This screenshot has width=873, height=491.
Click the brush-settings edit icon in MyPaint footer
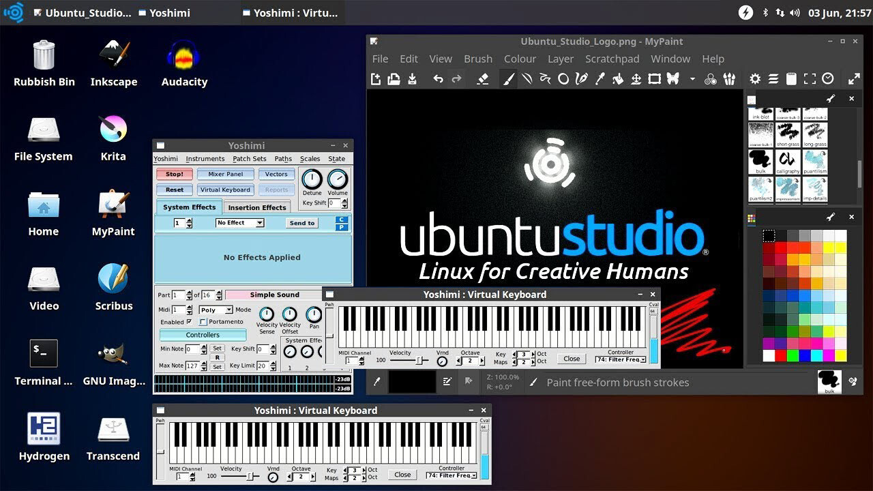(447, 382)
